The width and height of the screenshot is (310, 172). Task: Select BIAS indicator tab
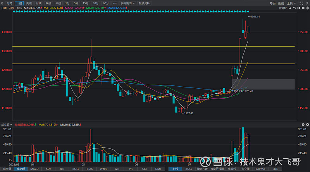90,169
